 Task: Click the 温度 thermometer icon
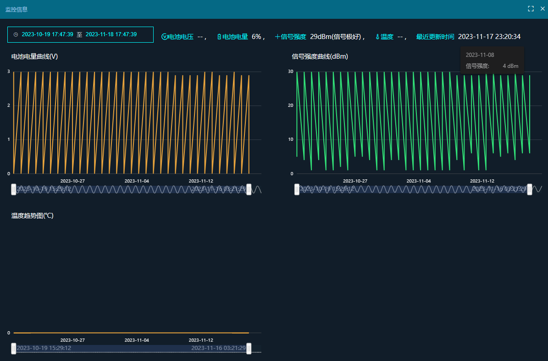[377, 37]
